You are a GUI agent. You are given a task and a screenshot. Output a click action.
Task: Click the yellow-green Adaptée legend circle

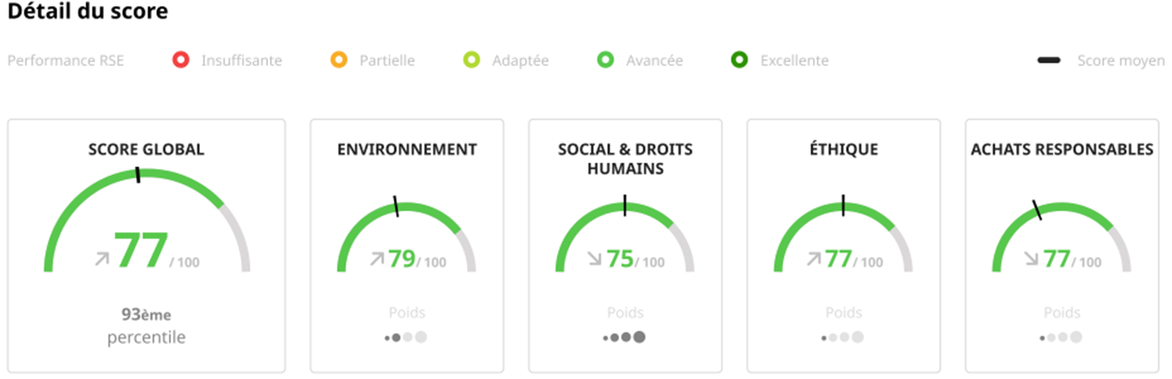coord(471,60)
